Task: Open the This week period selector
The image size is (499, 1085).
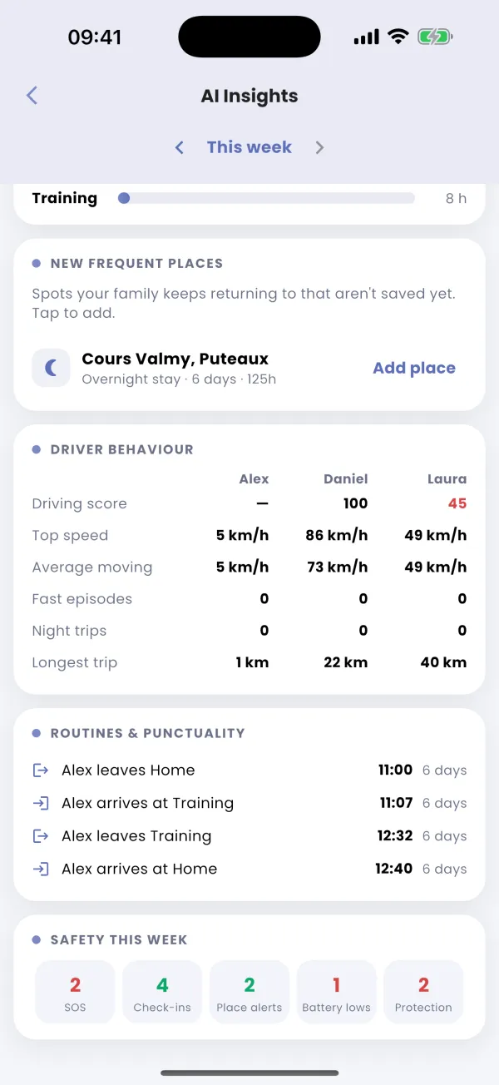Action: (249, 147)
